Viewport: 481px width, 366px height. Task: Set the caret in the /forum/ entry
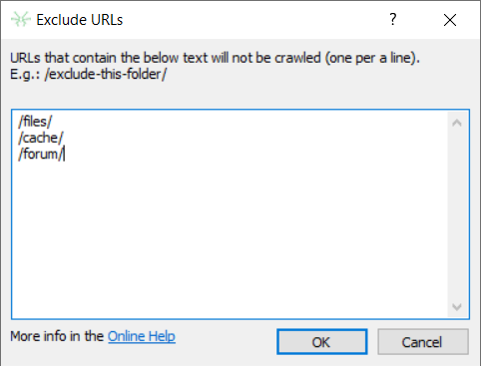pos(41,154)
